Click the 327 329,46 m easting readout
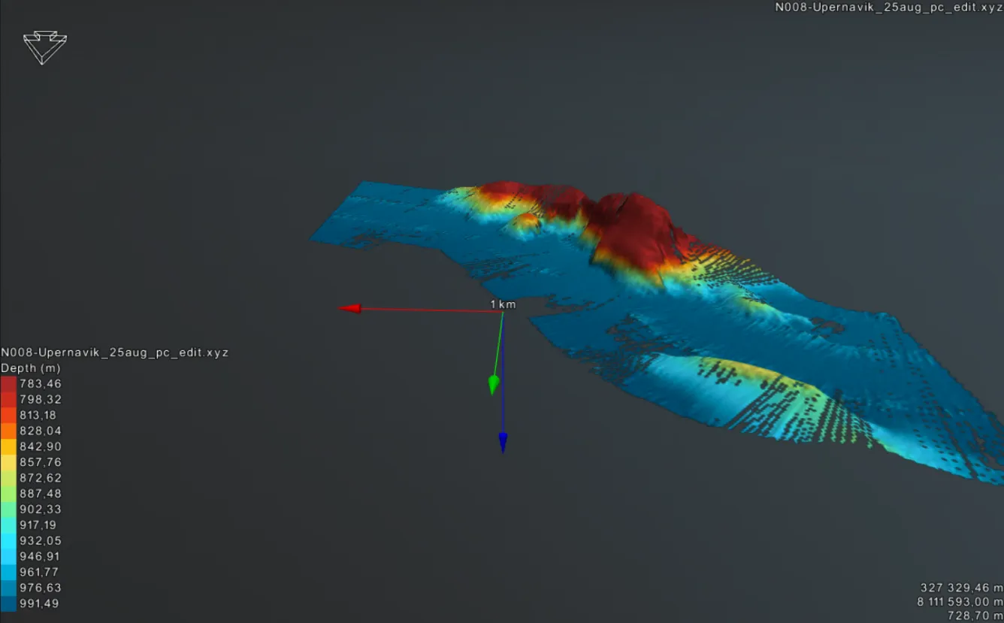The image size is (1004, 623). pos(961,588)
